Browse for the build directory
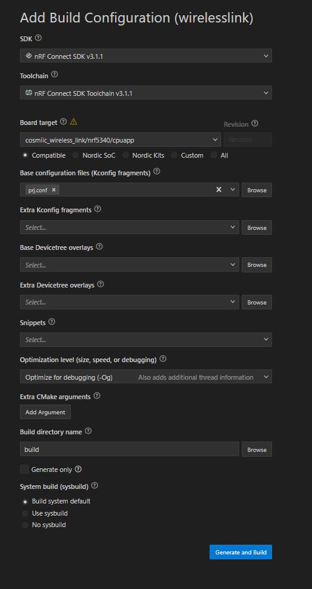The height and width of the screenshot is (589, 312). coord(257,449)
